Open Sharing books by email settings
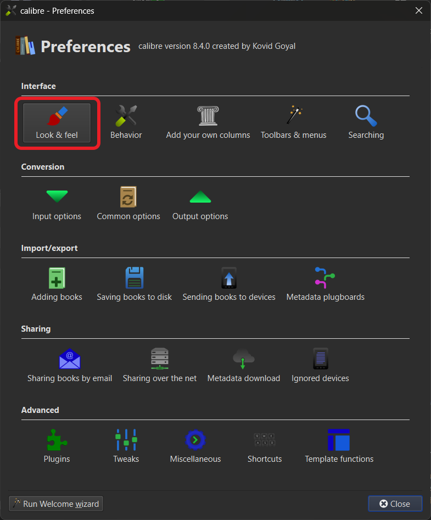The image size is (431, 520). coord(70,366)
